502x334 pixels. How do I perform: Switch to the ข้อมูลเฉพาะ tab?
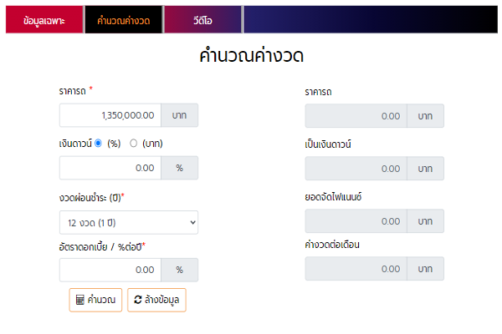[x=44, y=19]
